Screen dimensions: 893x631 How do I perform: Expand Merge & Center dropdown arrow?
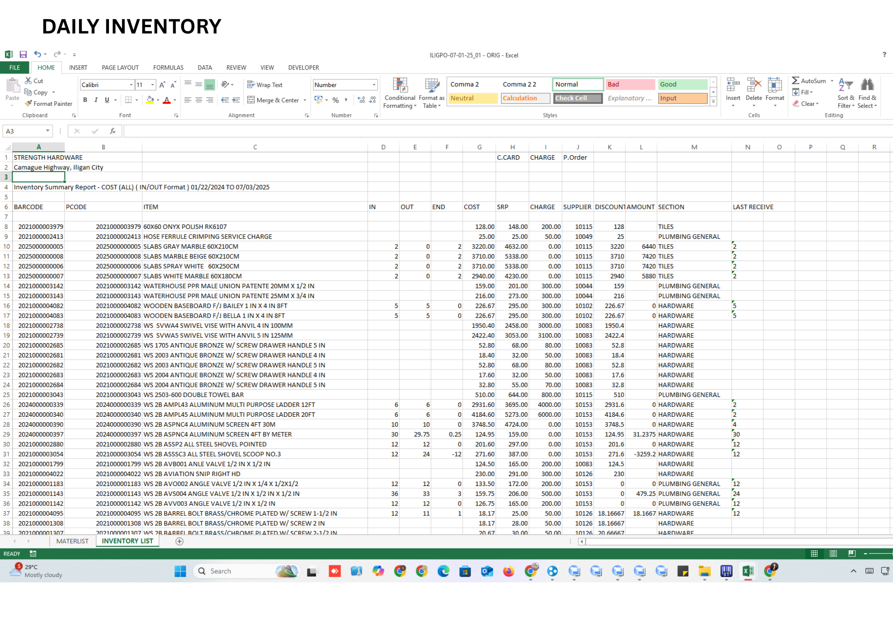click(x=305, y=100)
